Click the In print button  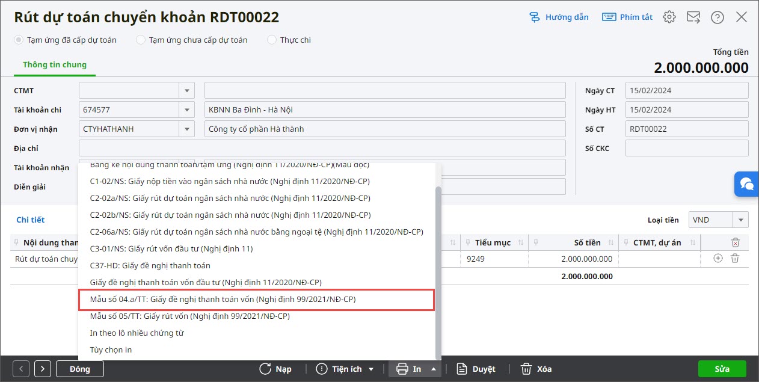click(x=408, y=369)
